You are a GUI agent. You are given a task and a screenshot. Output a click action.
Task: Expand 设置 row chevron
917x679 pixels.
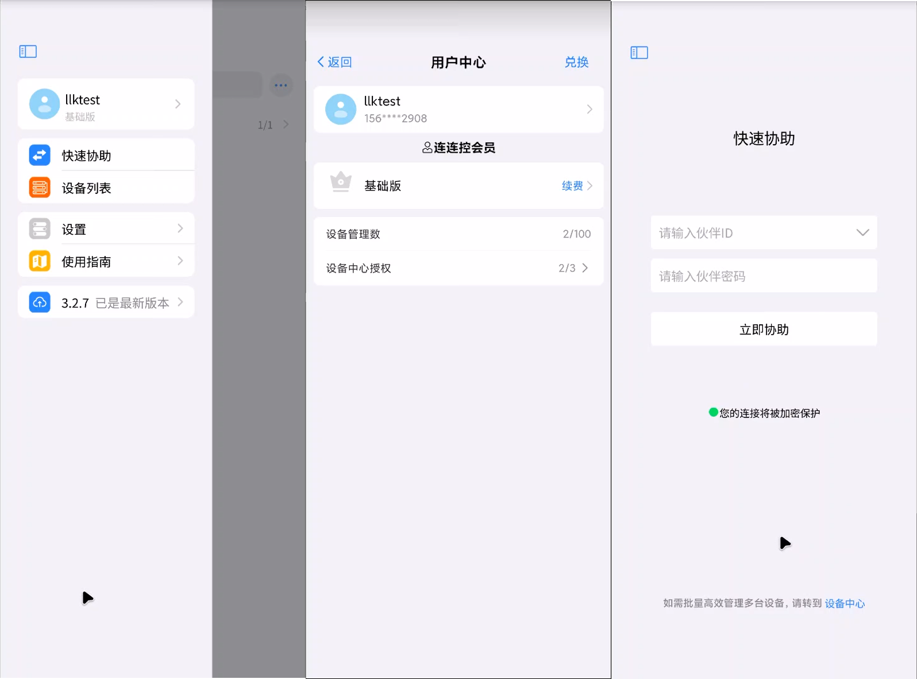click(x=180, y=228)
